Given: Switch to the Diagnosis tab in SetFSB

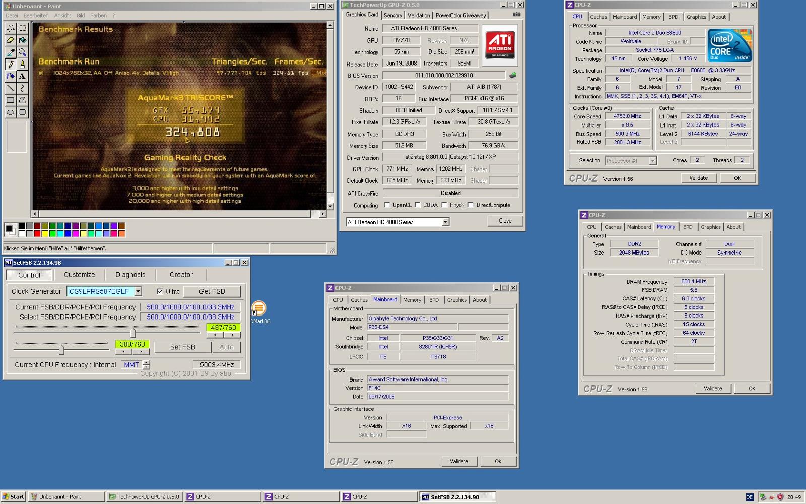Looking at the screenshot, I should pyautogui.click(x=130, y=275).
